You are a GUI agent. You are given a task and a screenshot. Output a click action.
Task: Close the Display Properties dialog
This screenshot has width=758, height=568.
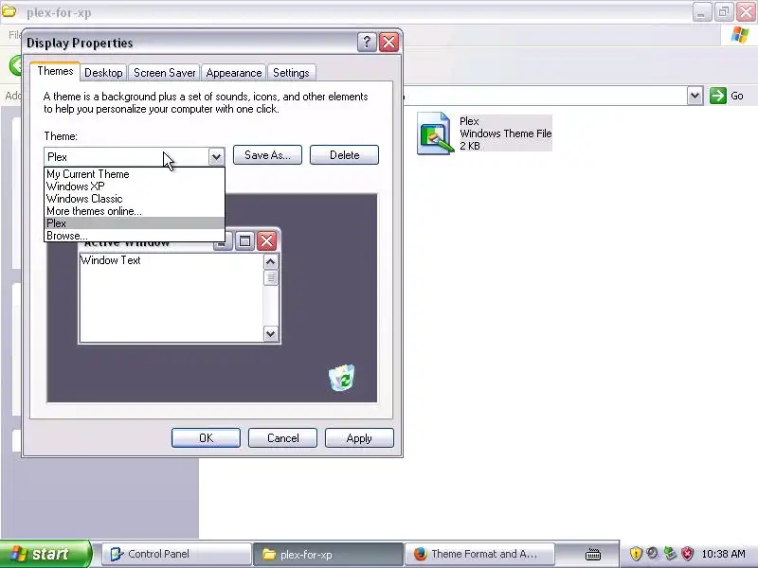tap(388, 43)
